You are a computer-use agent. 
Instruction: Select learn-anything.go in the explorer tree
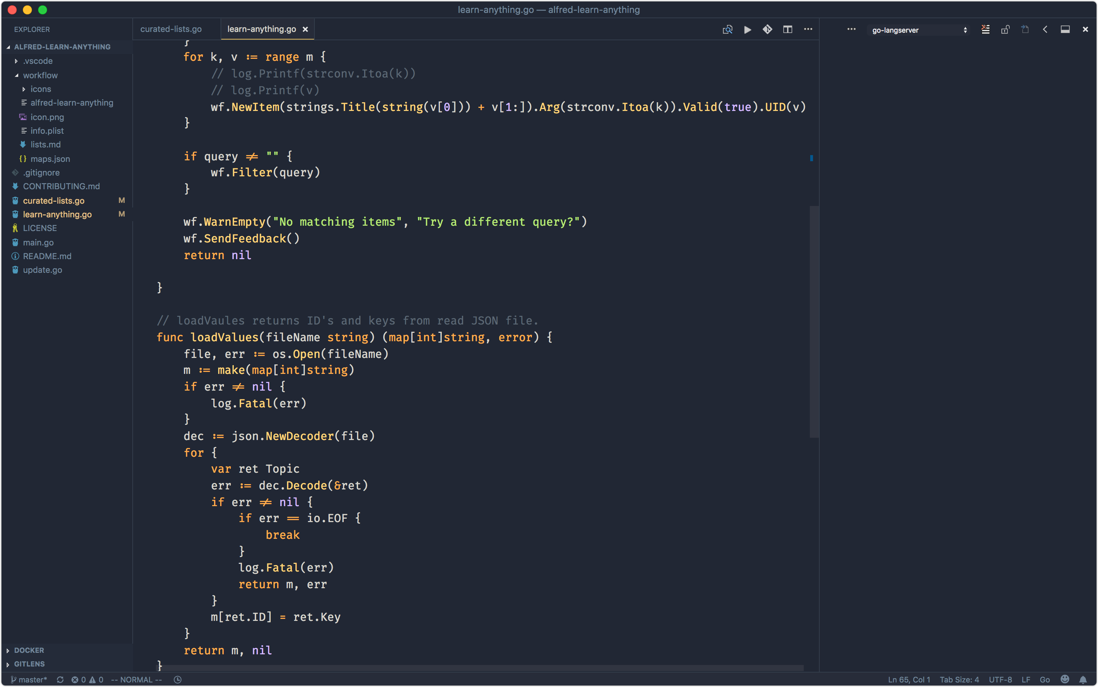(x=57, y=214)
